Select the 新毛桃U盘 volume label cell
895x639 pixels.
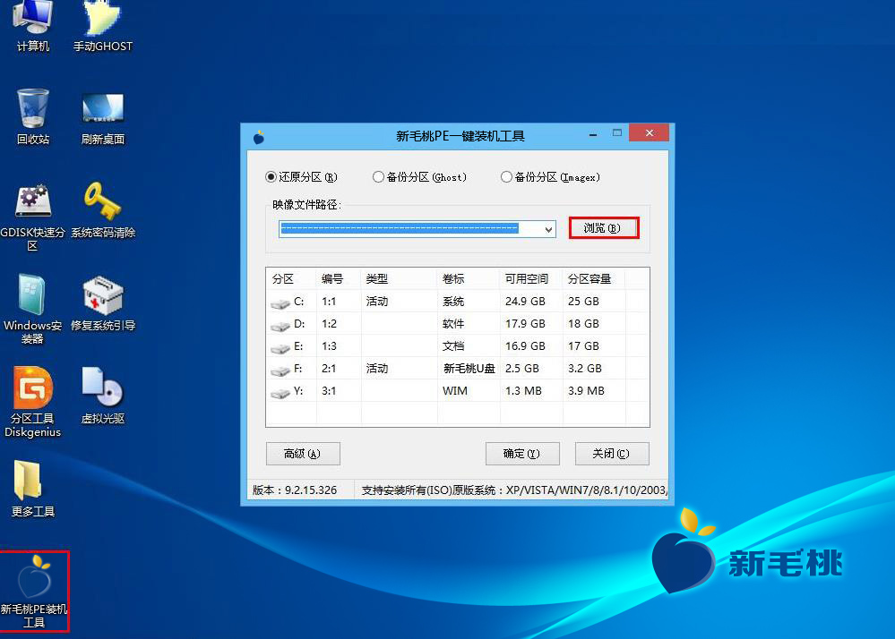pos(469,369)
